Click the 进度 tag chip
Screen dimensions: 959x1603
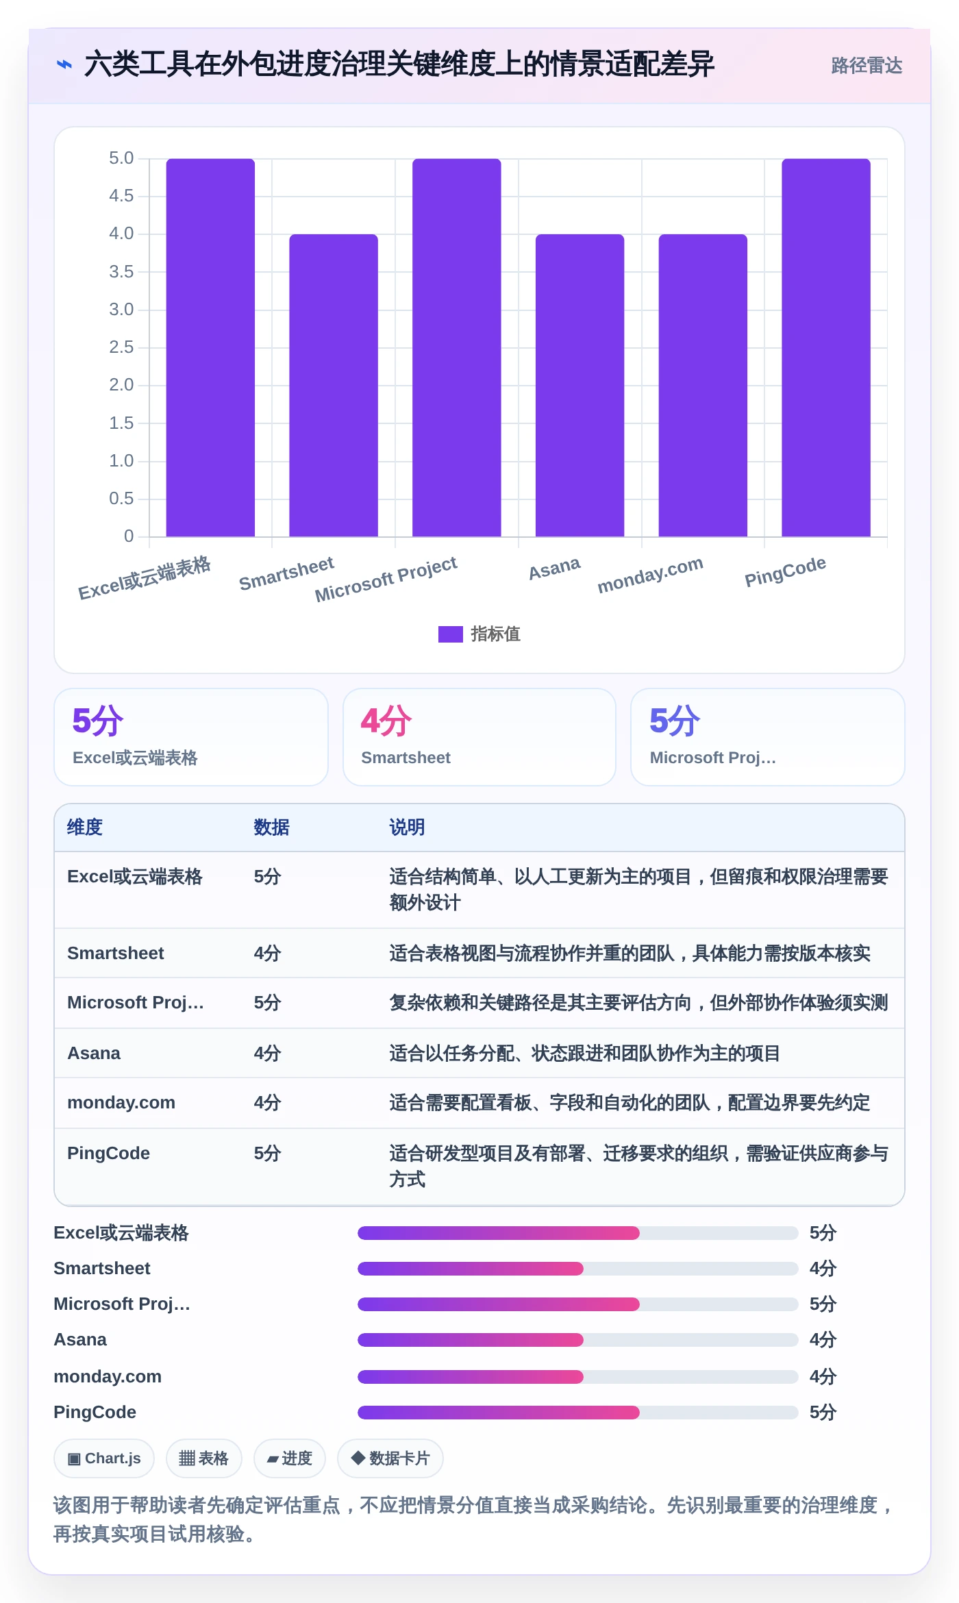(289, 1458)
